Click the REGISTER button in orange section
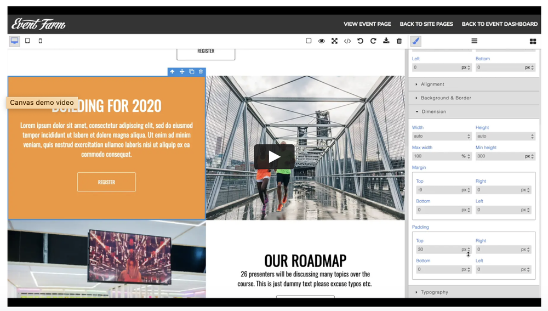This screenshot has height=311, width=548. click(107, 182)
